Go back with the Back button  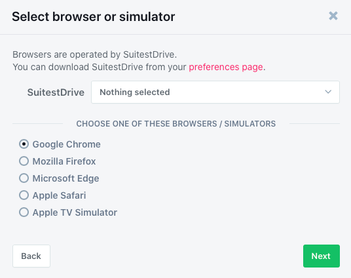(31, 256)
